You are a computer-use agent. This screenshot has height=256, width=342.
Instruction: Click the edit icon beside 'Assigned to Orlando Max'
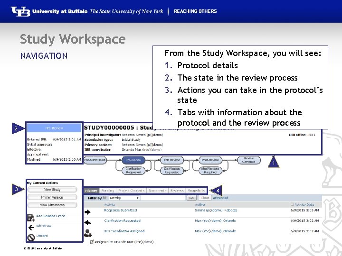click(x=92, y=242)
